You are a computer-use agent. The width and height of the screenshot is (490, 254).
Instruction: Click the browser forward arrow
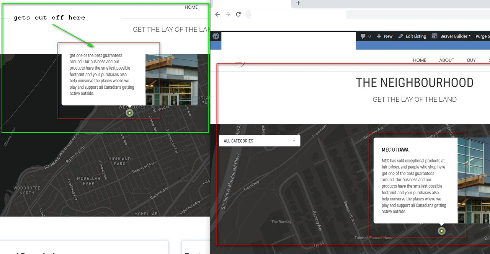(228, 14)
